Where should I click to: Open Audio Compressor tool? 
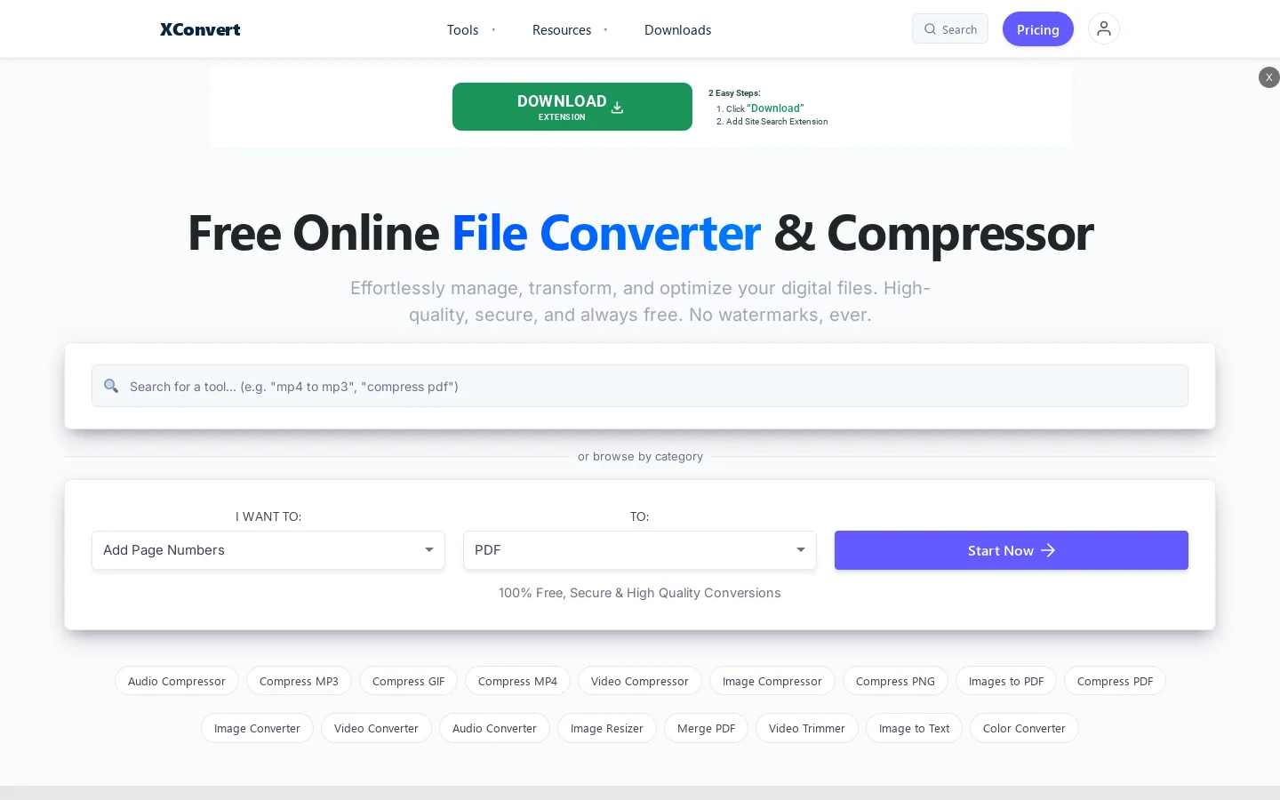coord(177,681)
